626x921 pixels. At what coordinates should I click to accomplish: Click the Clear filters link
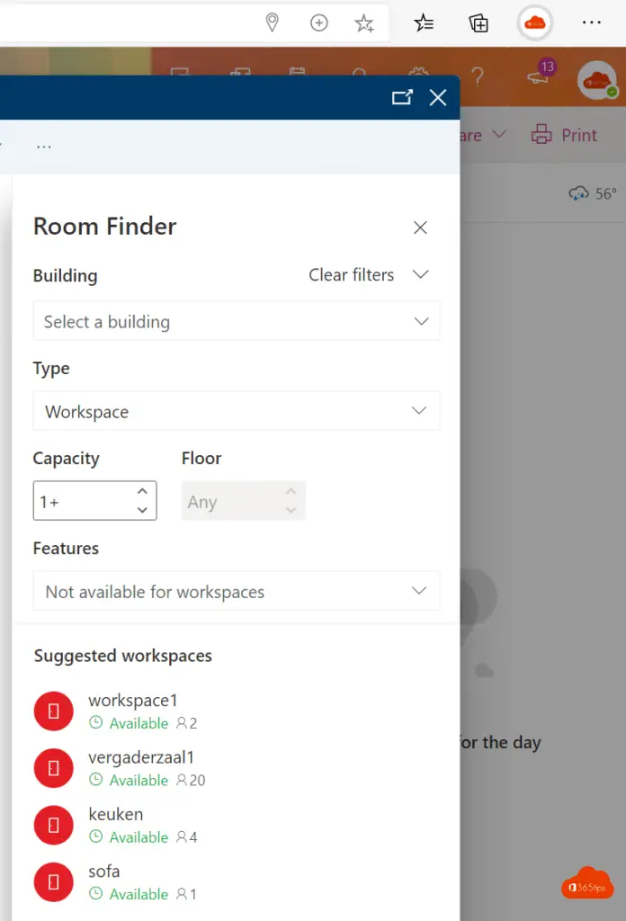click(x=351, y=275)
